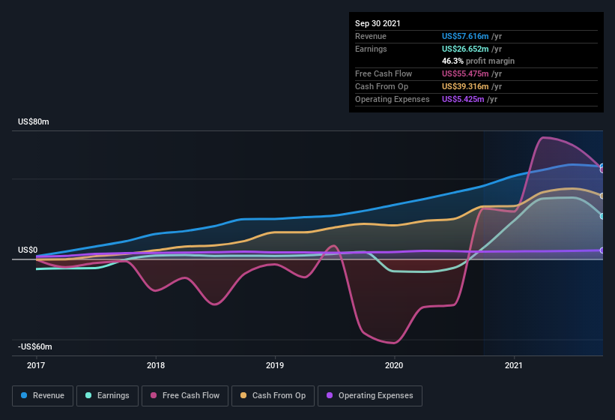Click the Earnings label in tooltip
This screenshot has height=420, width=615.
[x=371, y=49]
